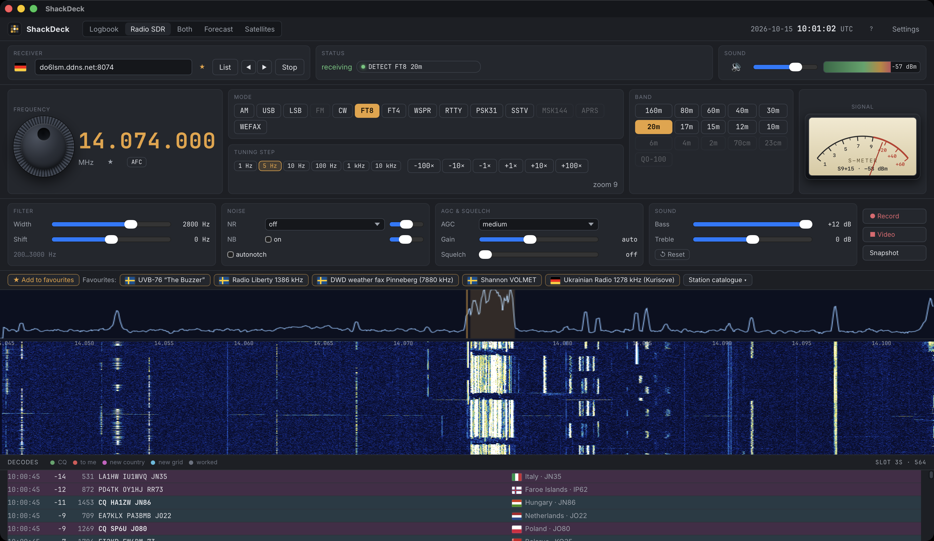Click the Squelch slider handle
Viewport: 934px width, 541px height.
point(485,255)
